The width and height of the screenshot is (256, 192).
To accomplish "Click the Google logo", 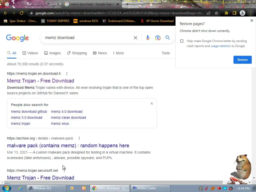I will pyautogui.click(x=17, y=38).
